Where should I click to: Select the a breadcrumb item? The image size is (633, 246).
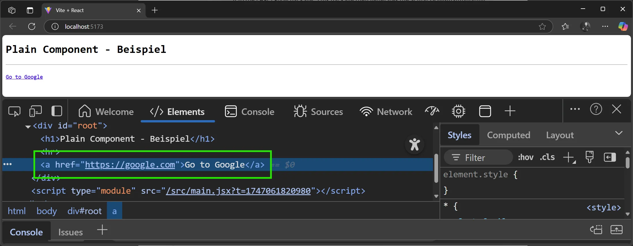pyautogui.click(x=114, y=211)
